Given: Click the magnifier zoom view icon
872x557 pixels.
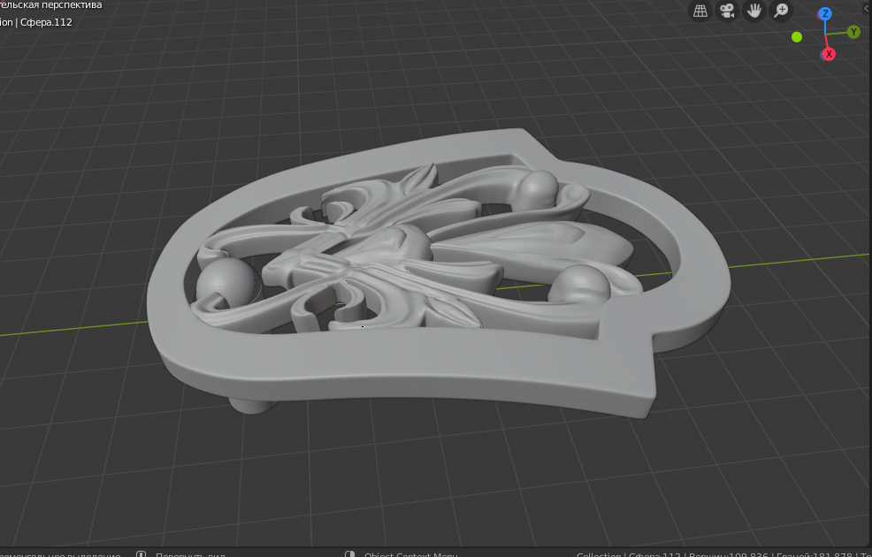Looking at the screenshot, I should (781, 11).
